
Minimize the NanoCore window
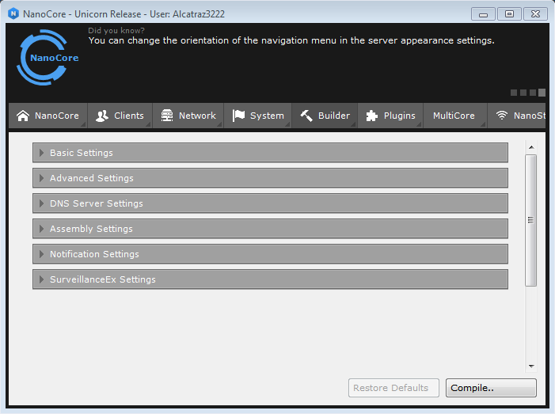483,14
